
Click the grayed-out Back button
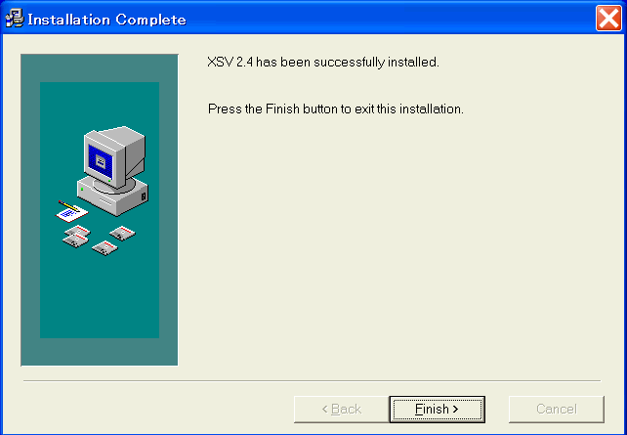coord(342,409)
